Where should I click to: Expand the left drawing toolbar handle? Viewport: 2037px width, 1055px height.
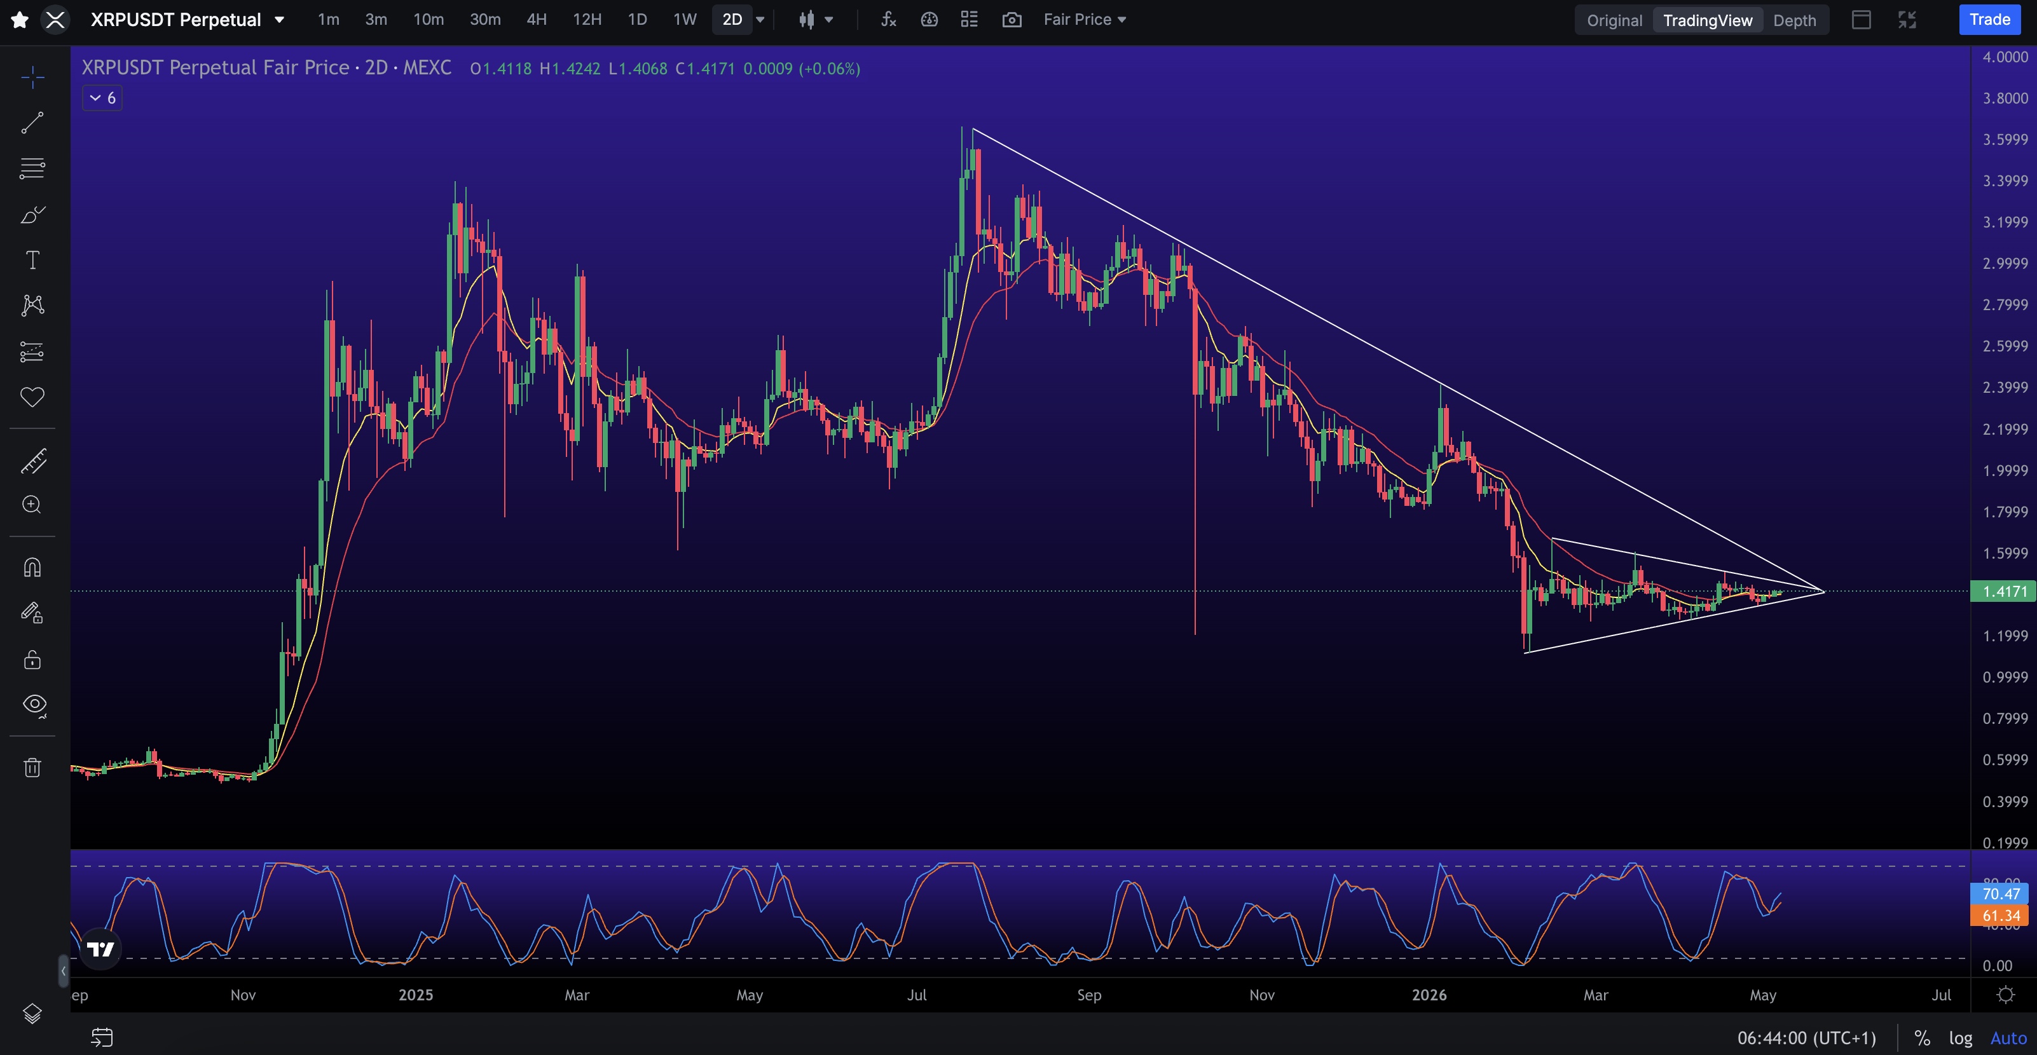[64, 970]
